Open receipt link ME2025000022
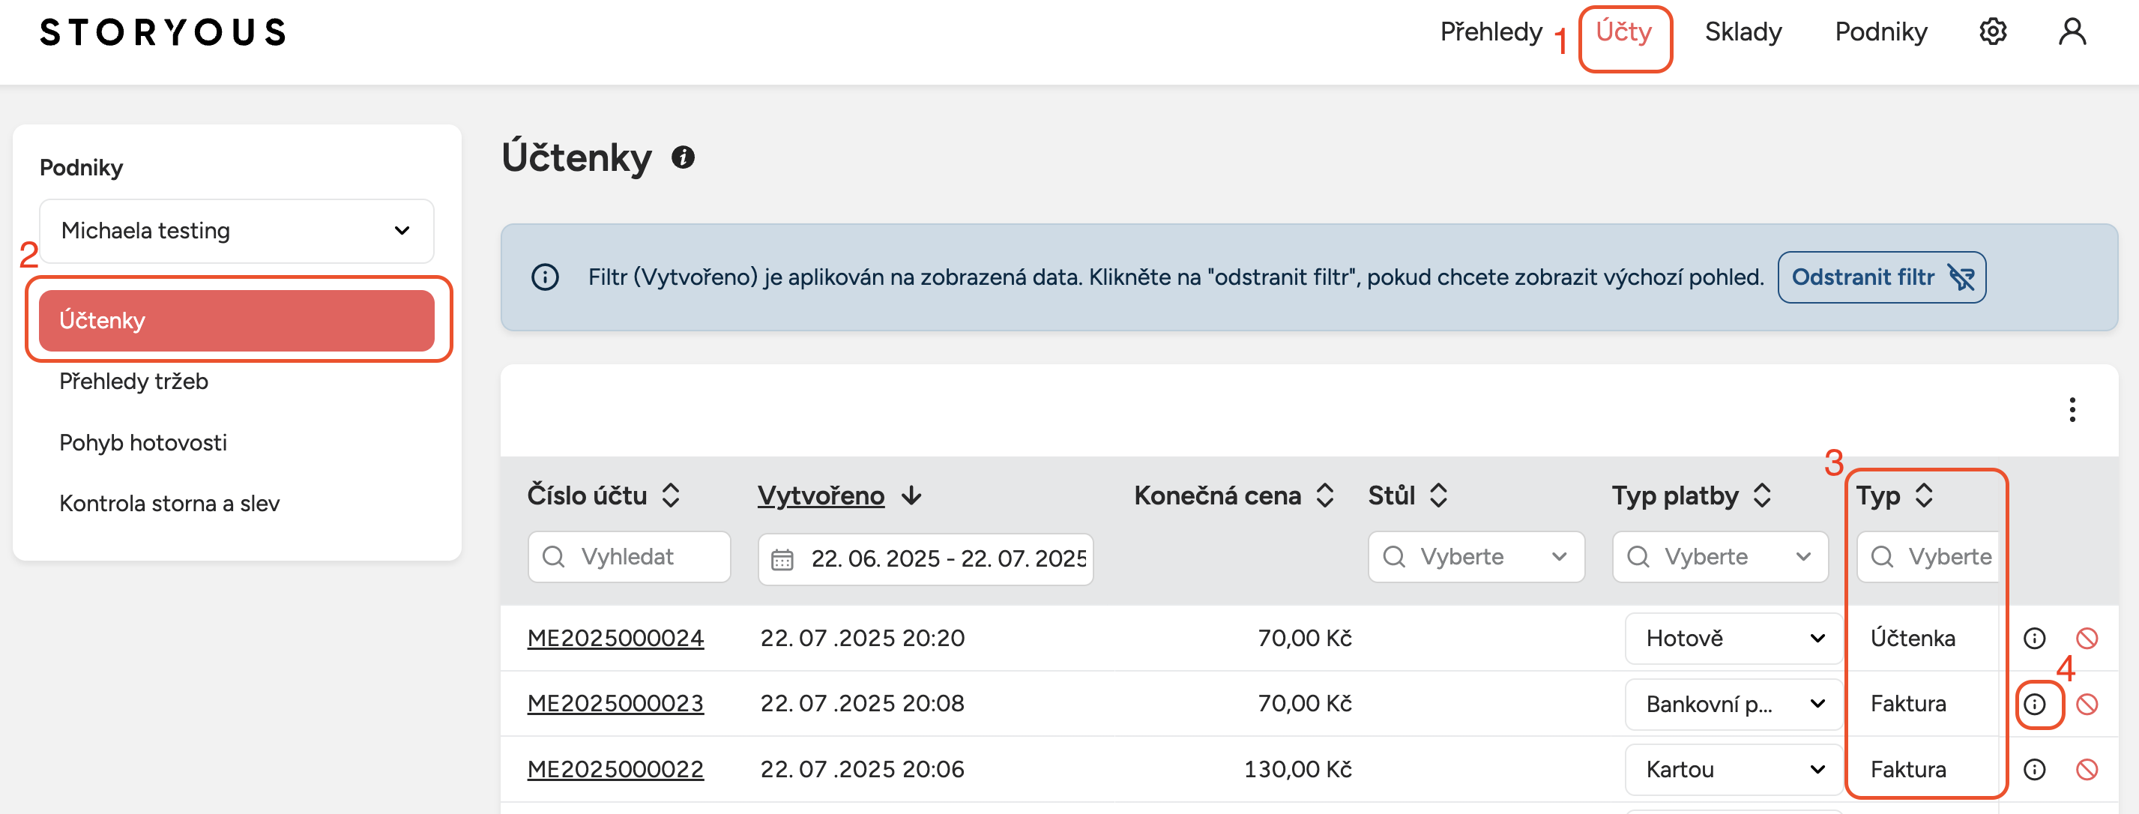This screenshot has height=814, width=2139. tap(615, 769)
